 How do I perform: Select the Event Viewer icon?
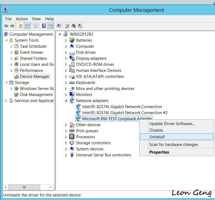[16, 52]
